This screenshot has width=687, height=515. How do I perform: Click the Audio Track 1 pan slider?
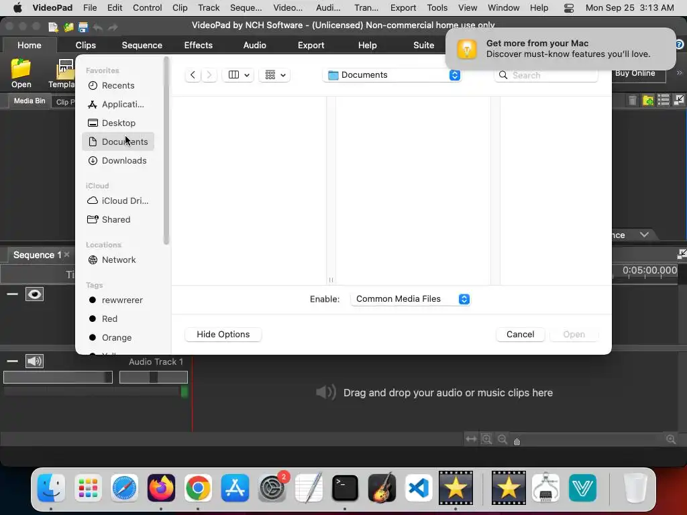(154, 377)
